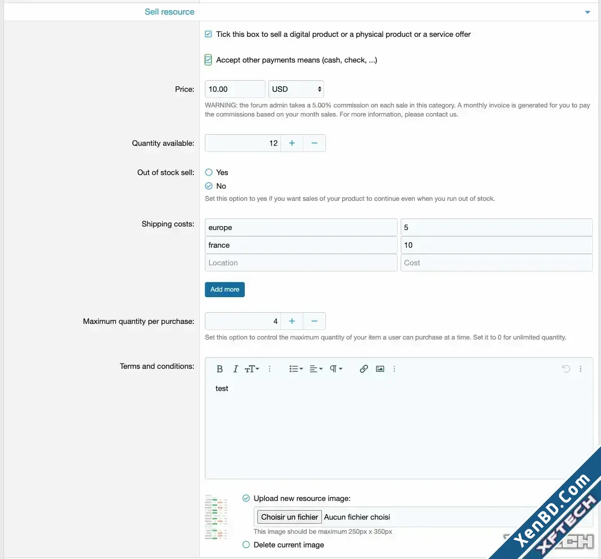Toggle bold formatting in editor
The image size is (601, 559).
click(219, 369)
